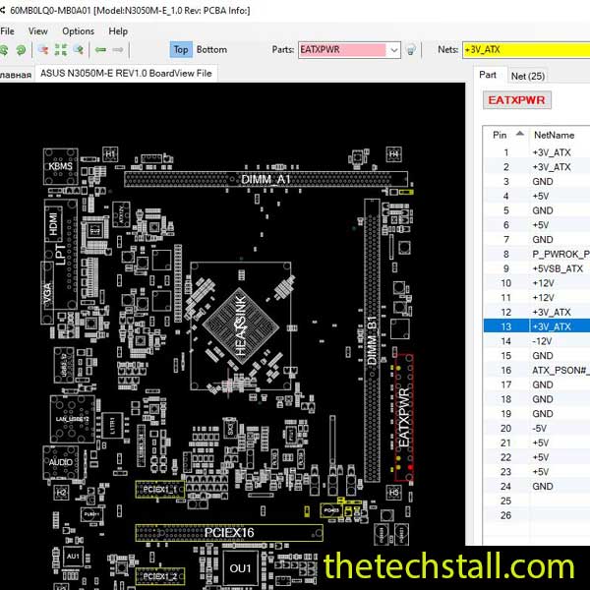Click the pink Parts search field
Screen dimensions: 590x590
tap(342, 50)
